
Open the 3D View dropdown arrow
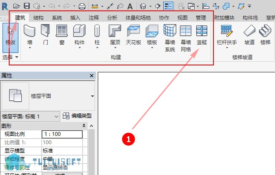(x=150, y=7)
